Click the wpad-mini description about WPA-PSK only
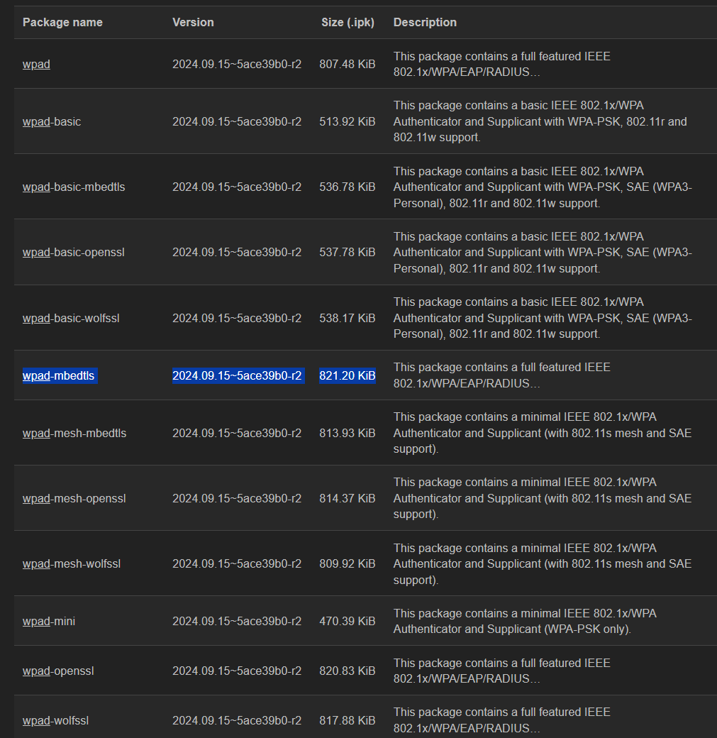This screenshot has width=717, height=738. (525, 622)
